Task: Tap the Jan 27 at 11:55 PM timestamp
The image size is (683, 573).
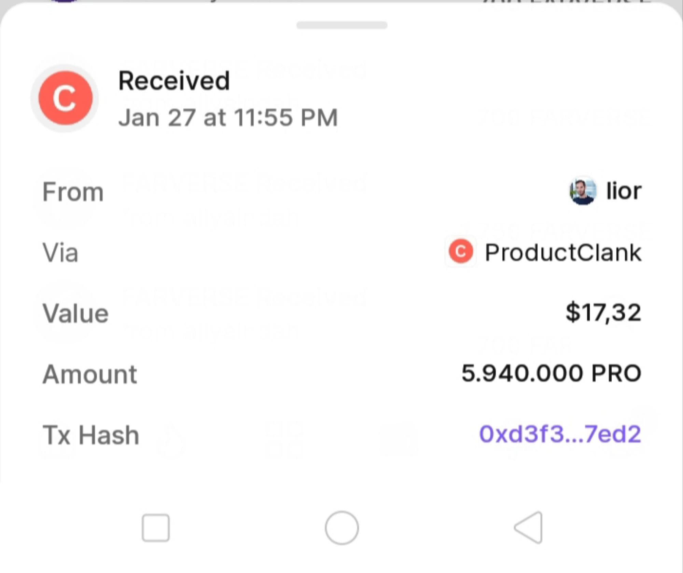Action: coord(228,118)
